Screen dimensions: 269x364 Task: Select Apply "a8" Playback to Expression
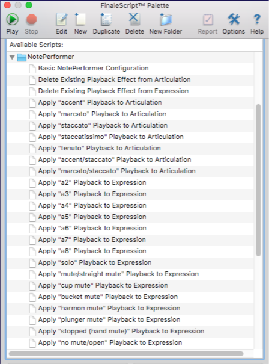(x=92, y=251)
